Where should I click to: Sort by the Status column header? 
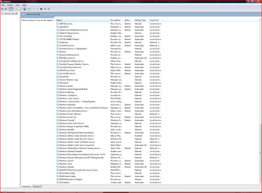pos(127,20)
